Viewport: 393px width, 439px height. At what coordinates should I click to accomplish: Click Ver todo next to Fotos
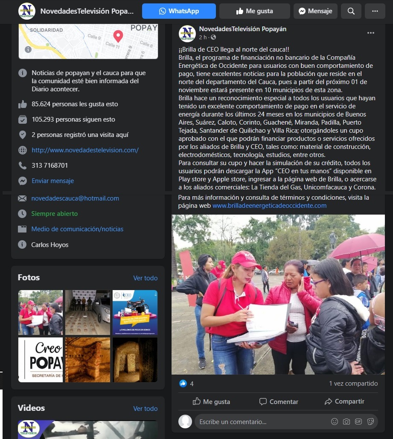146,278
